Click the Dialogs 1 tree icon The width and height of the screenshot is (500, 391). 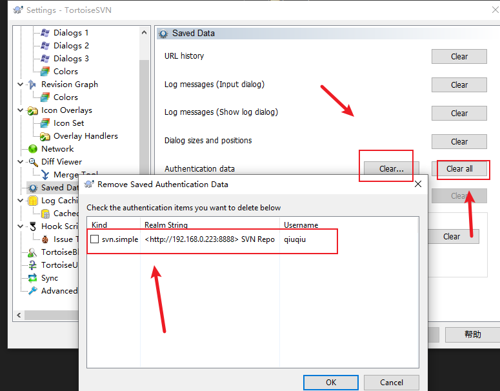coord(45,32)
